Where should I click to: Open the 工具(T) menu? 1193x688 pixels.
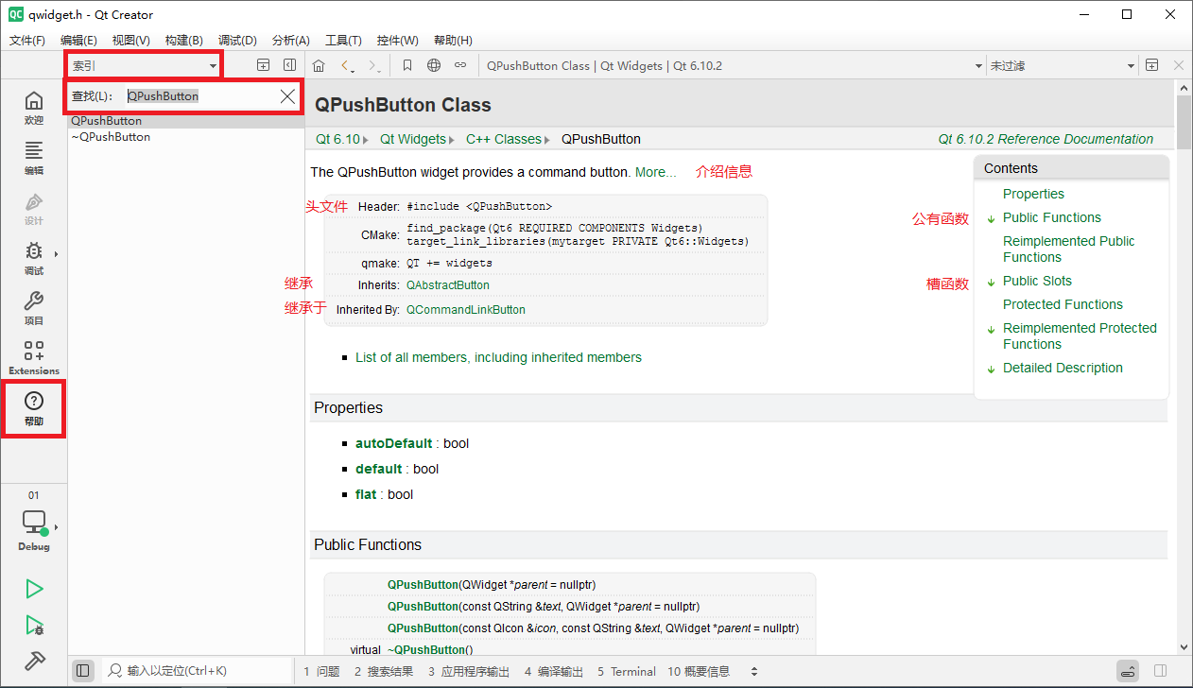[343, 41]
